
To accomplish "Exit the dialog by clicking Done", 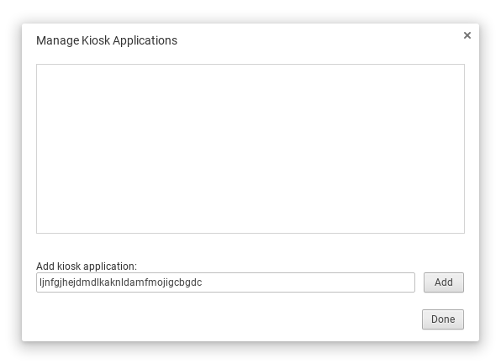I will point(443,319).
